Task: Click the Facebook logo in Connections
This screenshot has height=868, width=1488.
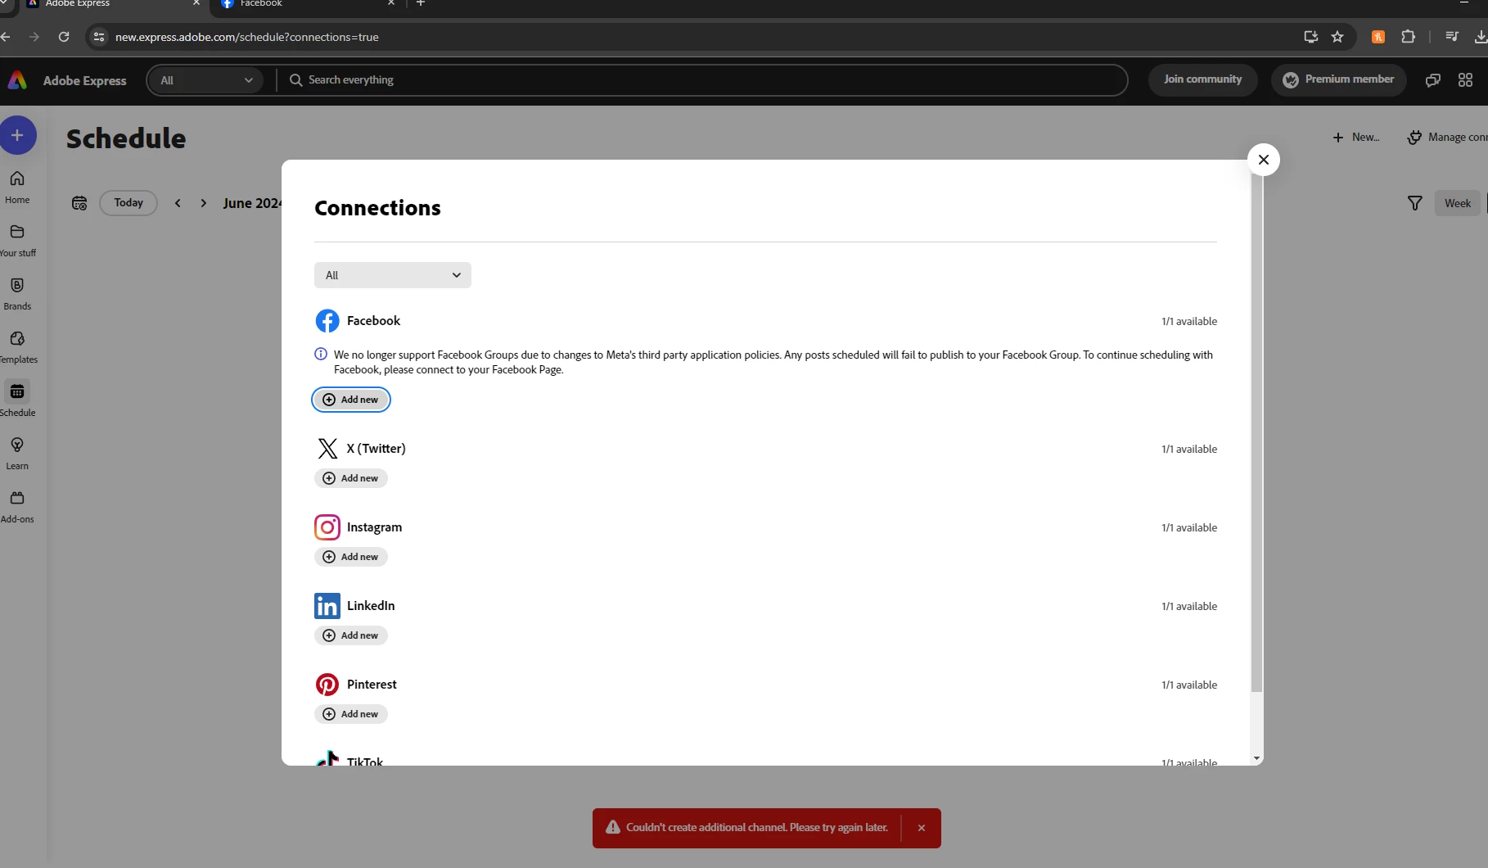Action: [x=327, y=321]
